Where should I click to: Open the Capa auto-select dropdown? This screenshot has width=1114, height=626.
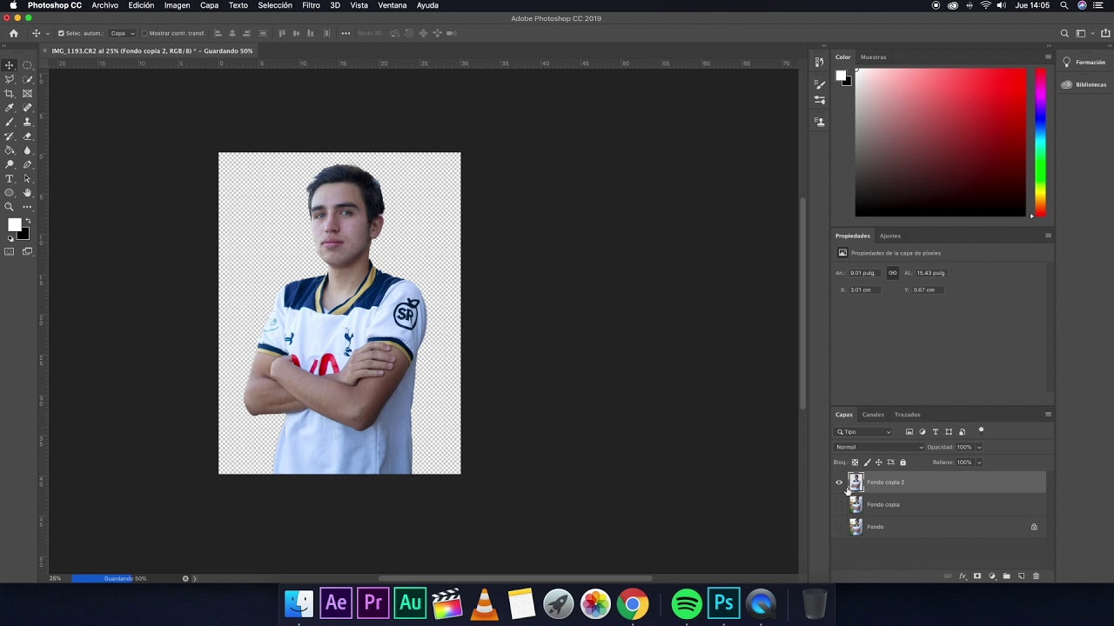(x=122, y=33)
